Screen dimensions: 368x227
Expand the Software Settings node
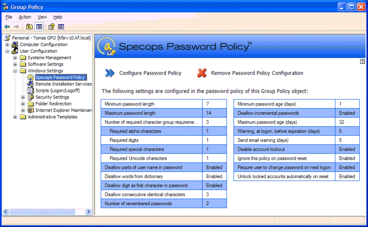pos(15,64)
